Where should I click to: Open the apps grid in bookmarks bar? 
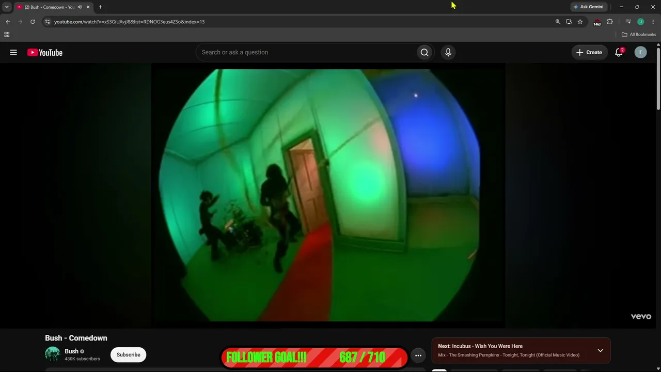pos(7,35)
